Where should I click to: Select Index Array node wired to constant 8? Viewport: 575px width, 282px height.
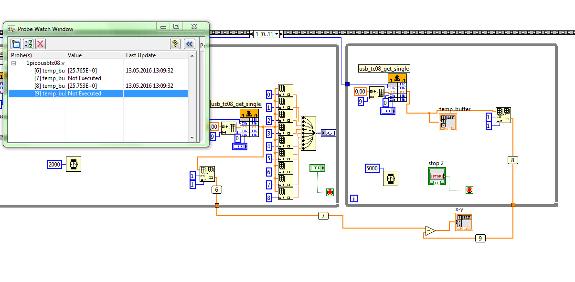(286, 193)
